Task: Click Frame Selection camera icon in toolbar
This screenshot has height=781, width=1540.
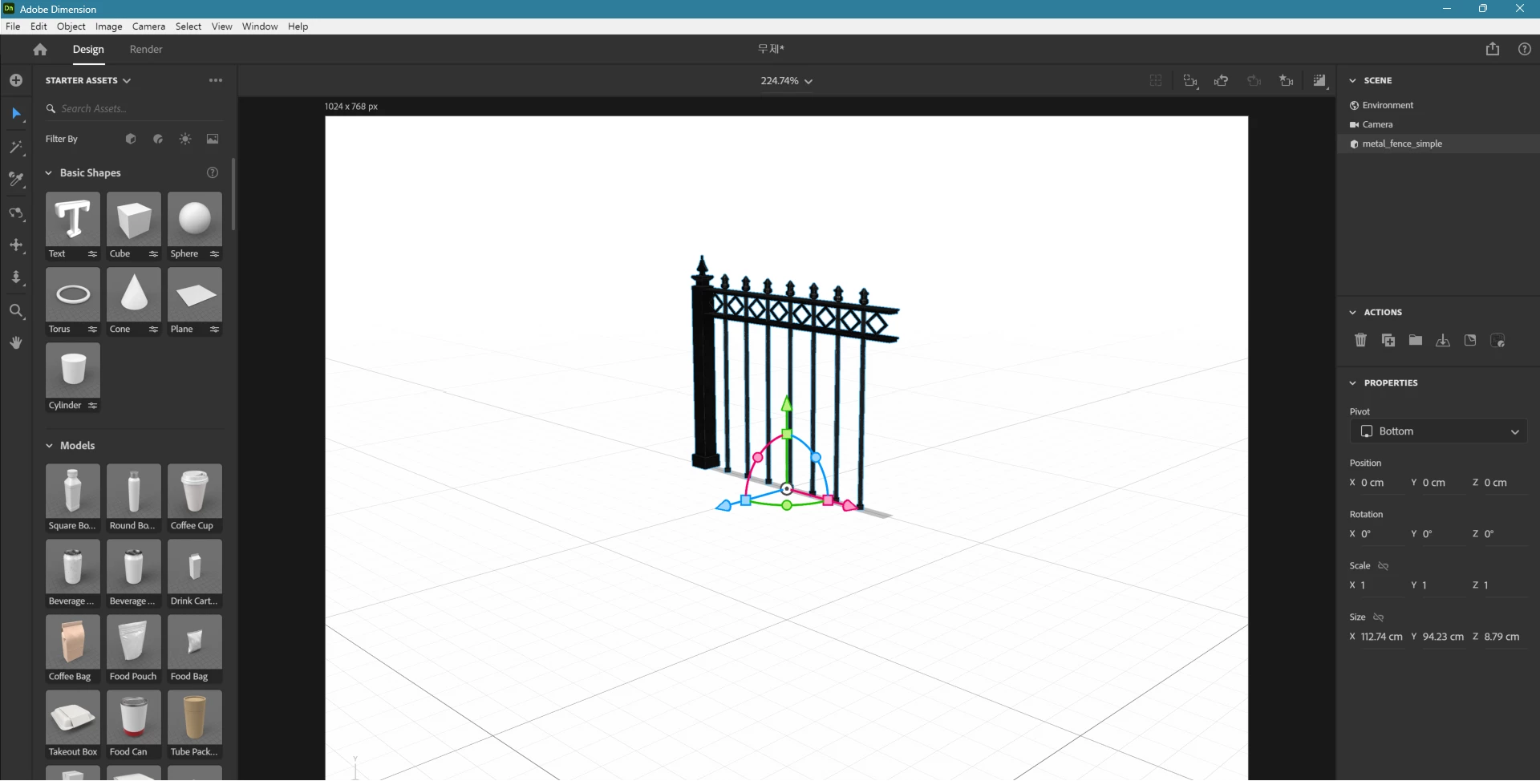Action: [1190, 81]
